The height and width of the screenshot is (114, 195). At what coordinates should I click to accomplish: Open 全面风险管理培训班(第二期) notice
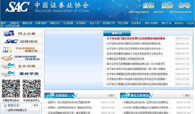point(136,69)
